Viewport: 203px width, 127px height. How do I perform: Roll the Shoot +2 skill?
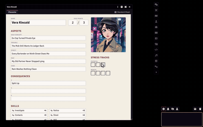pyautogui.click(x=68, y=115)
